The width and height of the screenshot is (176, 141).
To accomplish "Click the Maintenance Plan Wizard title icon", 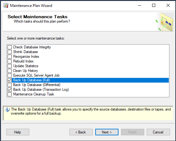I will click(6, 6).
